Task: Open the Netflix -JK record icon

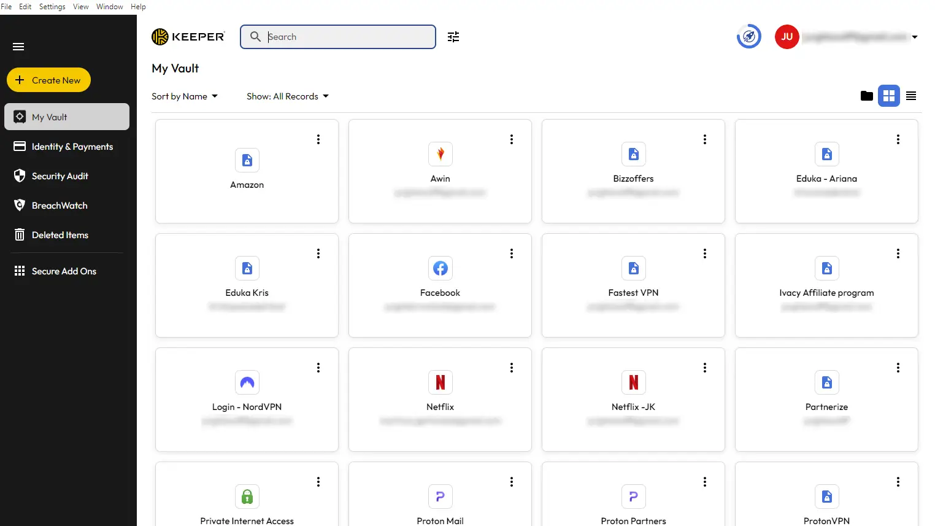Action: coord(634,382)
